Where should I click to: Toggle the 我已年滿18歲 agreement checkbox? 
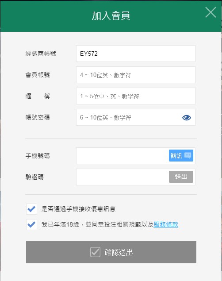(31, 224)
